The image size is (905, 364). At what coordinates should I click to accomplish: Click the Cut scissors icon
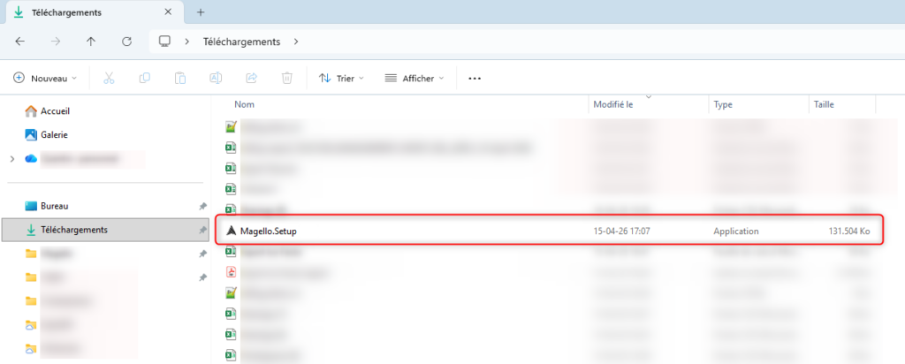coord(109,78)
